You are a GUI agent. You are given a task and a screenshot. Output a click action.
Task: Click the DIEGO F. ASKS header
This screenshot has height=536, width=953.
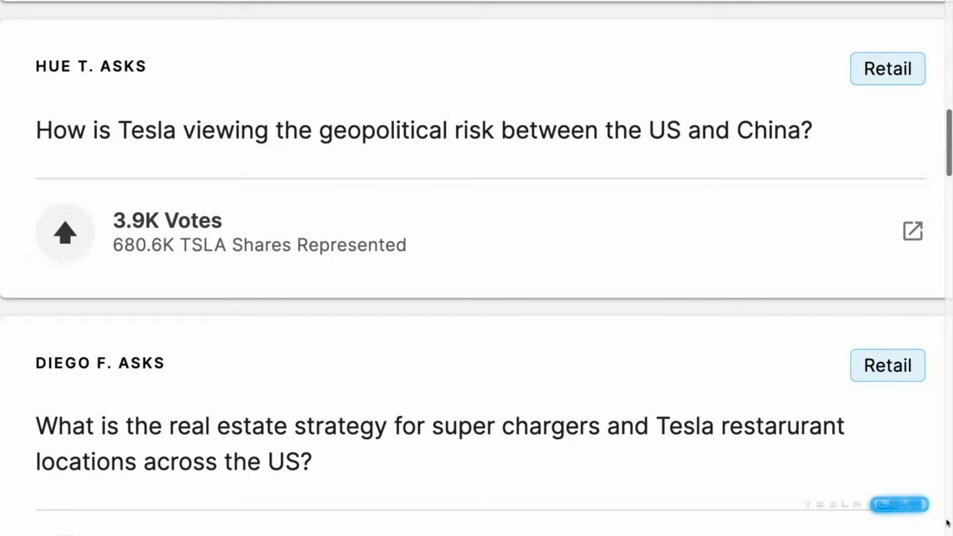click(100, 363)
